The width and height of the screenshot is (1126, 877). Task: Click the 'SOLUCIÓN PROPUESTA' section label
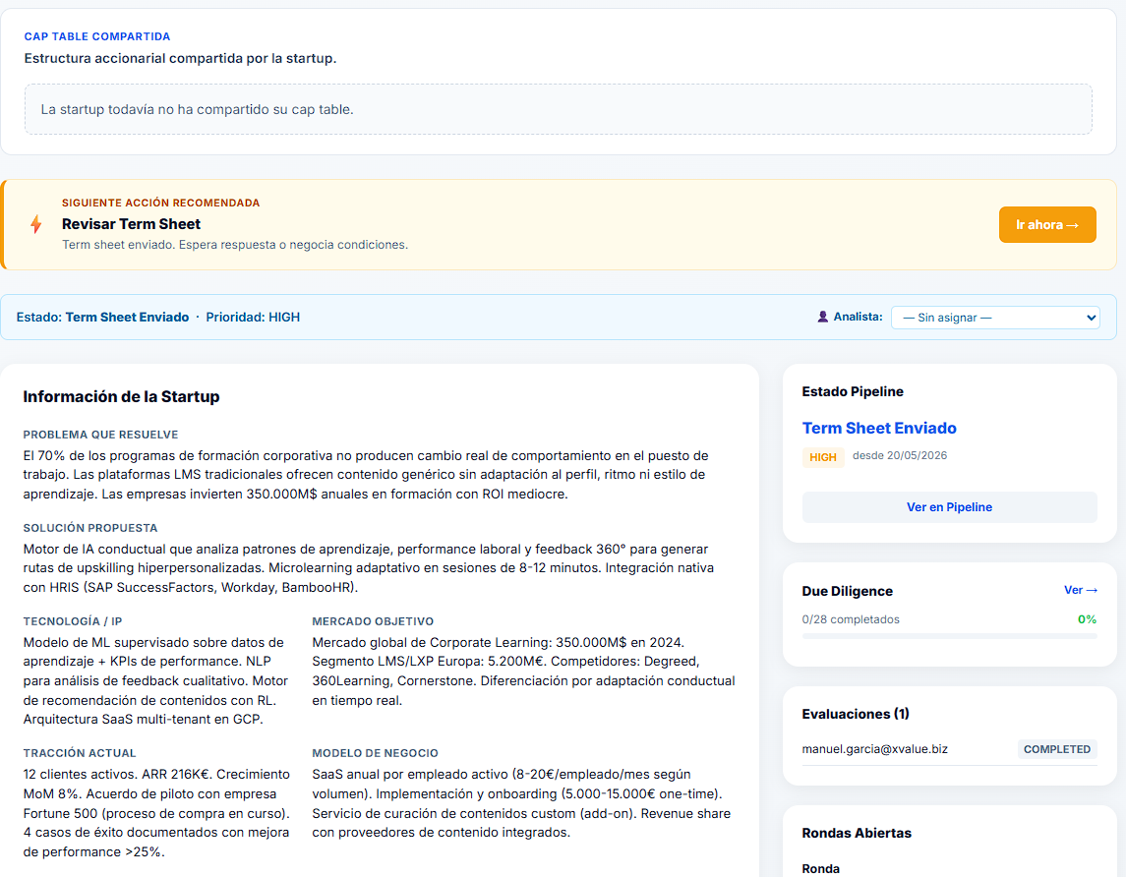89,528
